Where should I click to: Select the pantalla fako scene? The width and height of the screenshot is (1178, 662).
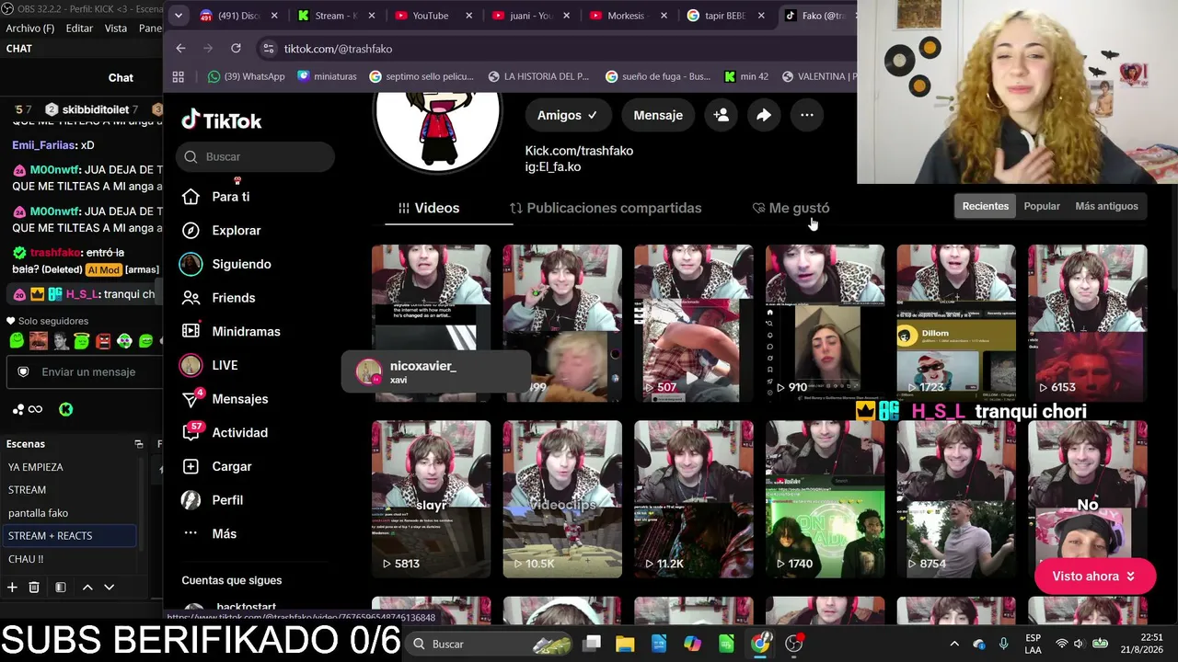[x=71, y=513]
